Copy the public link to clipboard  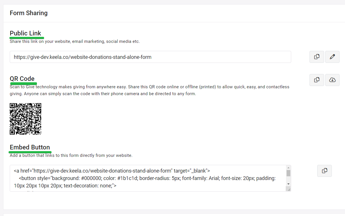coord(317,57)
